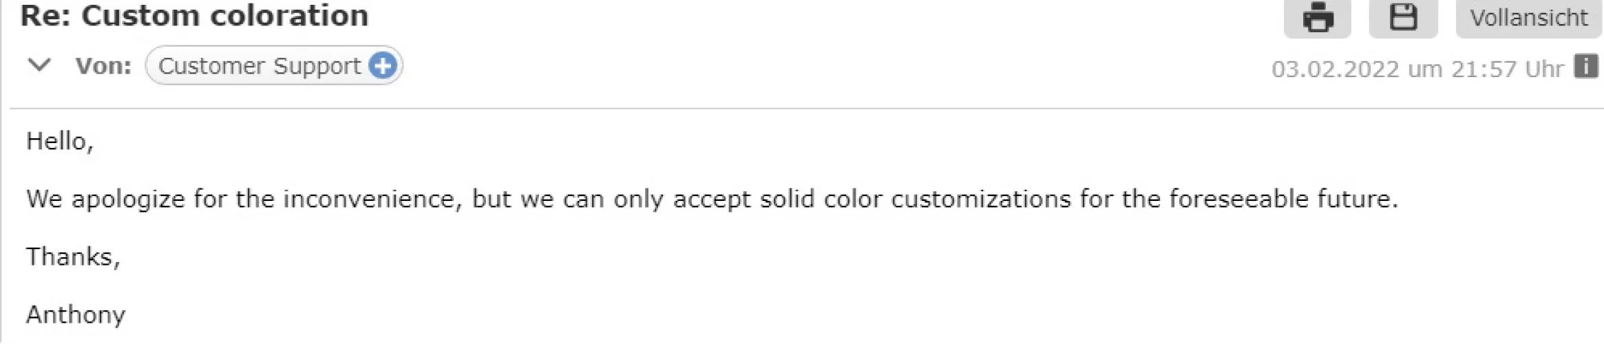Add Customer Support to contacts via plus icon

383,66
